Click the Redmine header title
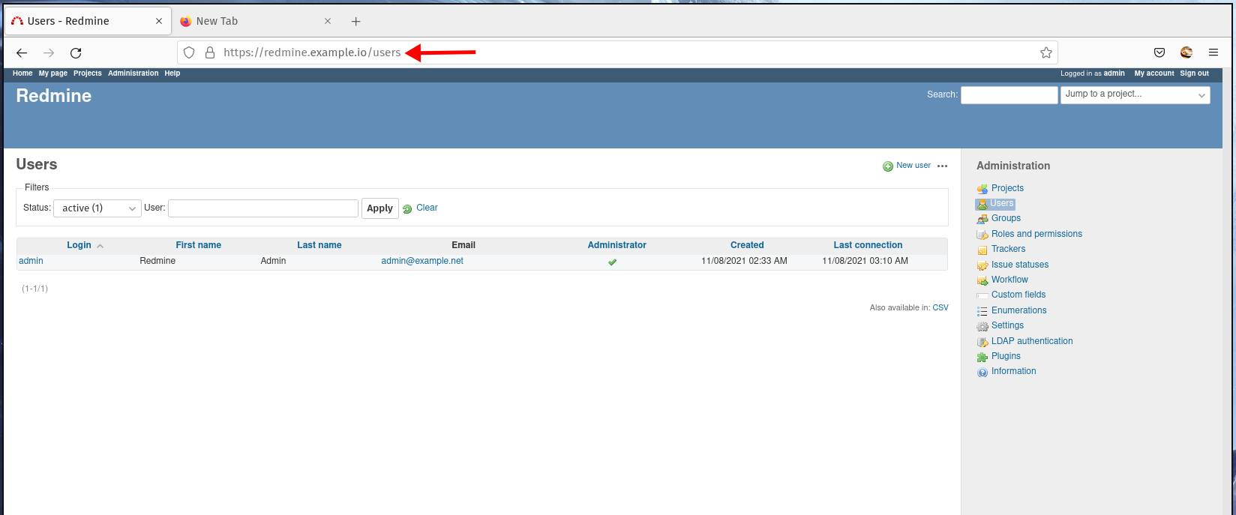 (x=54, y=96)
